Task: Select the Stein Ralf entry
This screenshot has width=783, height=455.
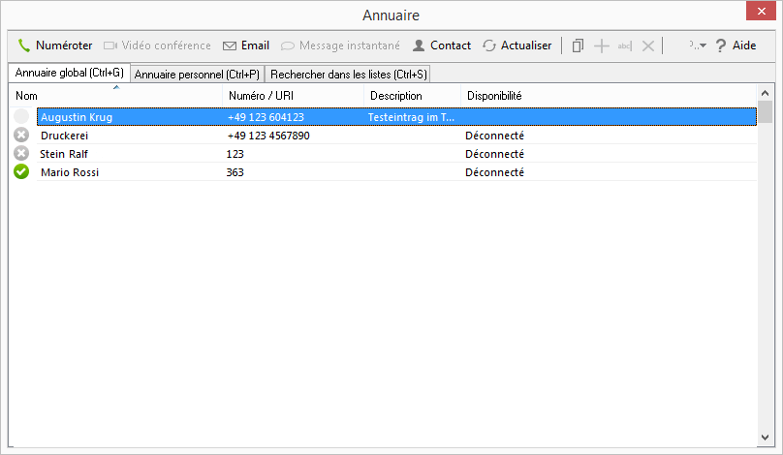Action: point(396,154)
